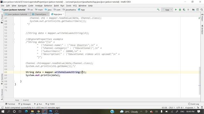Open File Explorer from the taskbar
This screenshot has height=114, width=204.
click(x=33, y=111)
